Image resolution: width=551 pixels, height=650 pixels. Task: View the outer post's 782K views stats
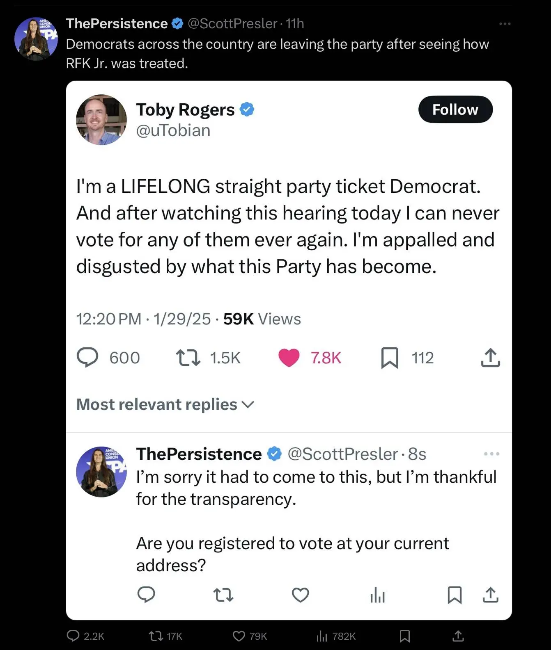(x=336, y=636)
